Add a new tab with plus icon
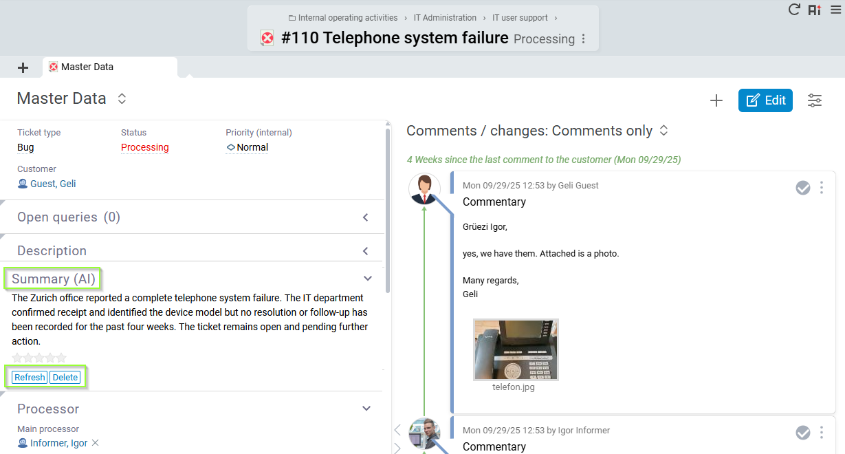 [23, 67]
